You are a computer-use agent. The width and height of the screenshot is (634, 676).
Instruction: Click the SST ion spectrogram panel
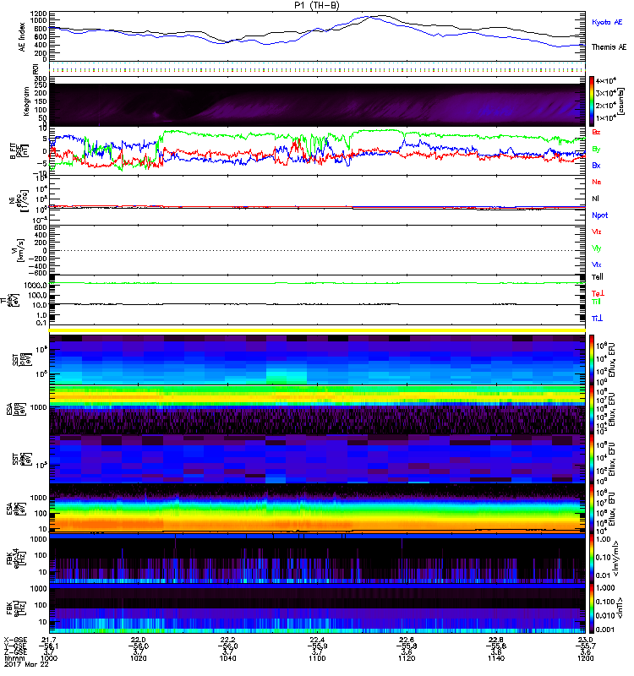click(317, 360)
